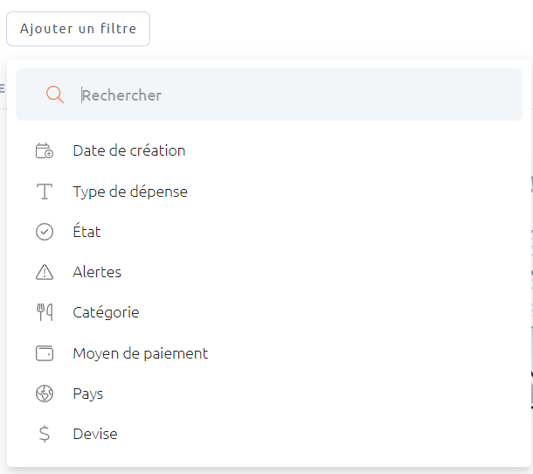Choose the Devise filter option
Viewport: 533px width, 474px height.
(95, 434)
